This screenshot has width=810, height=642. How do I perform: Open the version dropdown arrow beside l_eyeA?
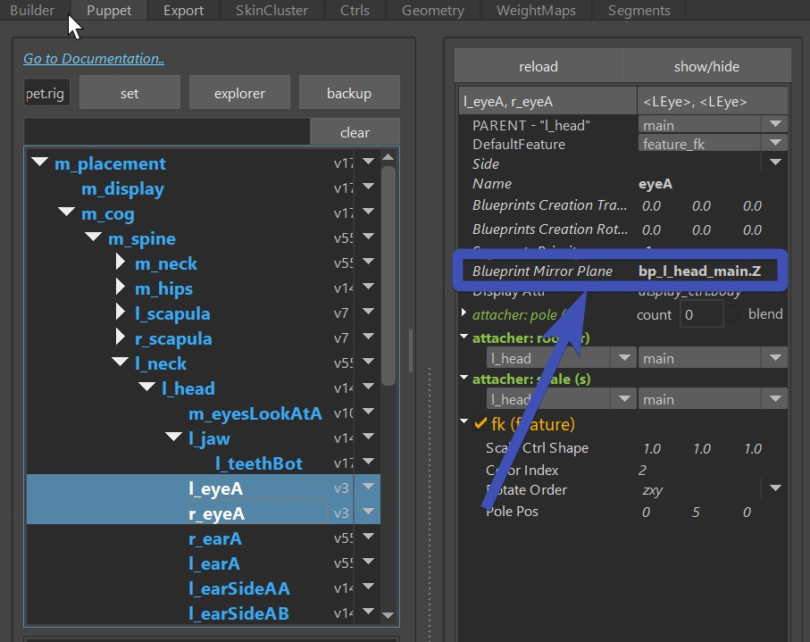point(367,488)
